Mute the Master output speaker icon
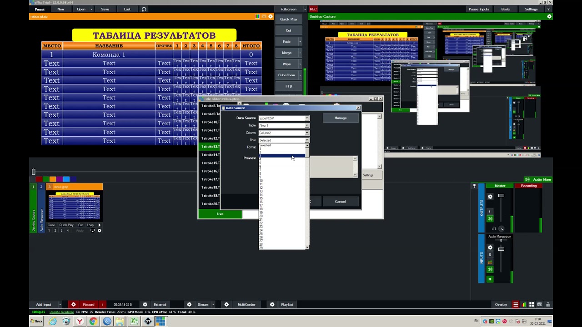 pyautogui.click(x=490, y=218)
